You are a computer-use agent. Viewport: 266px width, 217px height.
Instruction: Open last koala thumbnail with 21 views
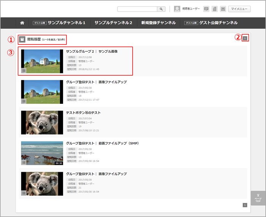coord(42,184)
